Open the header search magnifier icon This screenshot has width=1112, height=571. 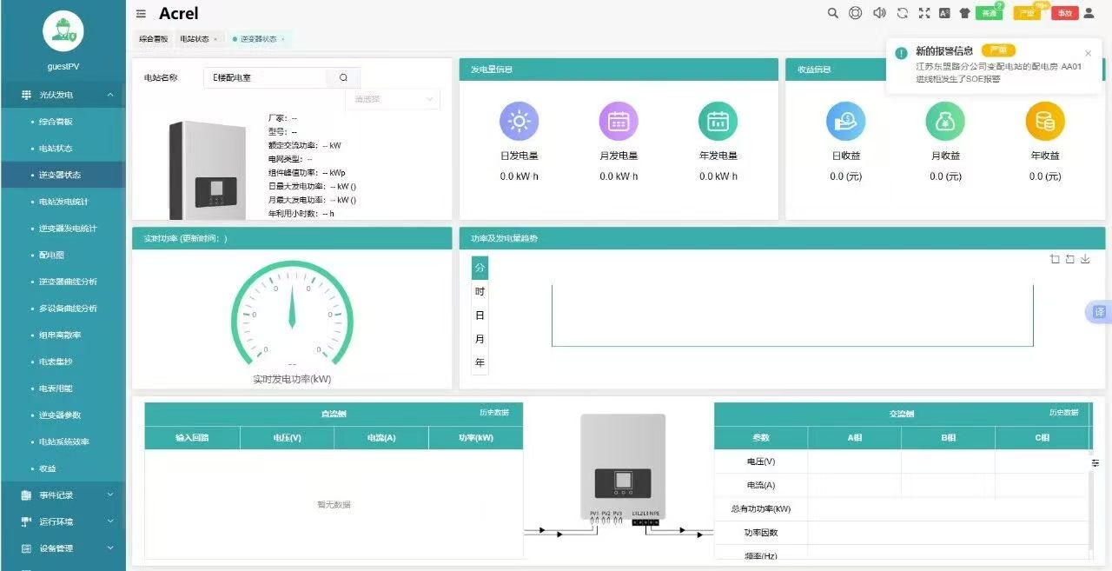pyautogui.click(x=833, y=13)
